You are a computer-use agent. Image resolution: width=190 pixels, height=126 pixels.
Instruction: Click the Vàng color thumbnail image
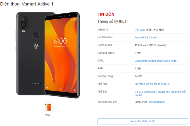click(x=48, y=107)
